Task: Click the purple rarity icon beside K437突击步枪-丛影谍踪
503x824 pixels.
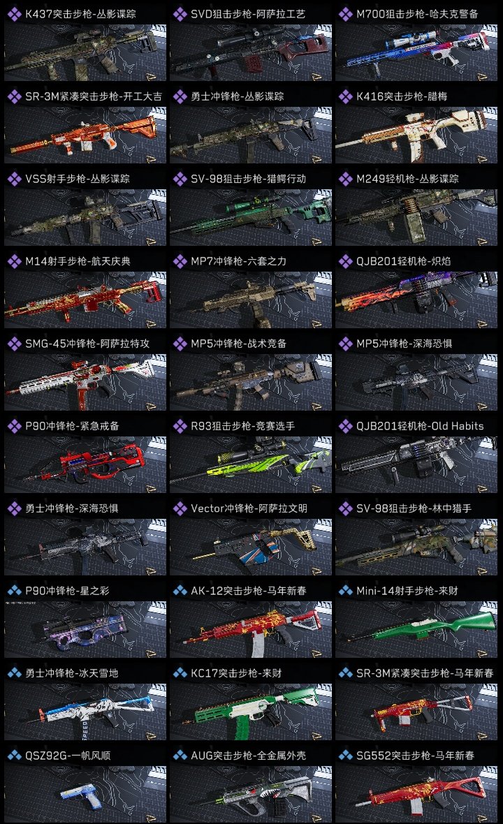Action: click(14, 14)
